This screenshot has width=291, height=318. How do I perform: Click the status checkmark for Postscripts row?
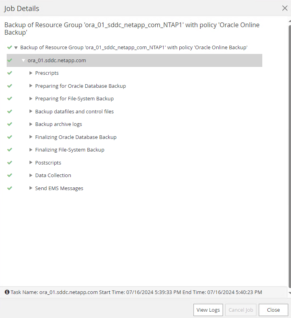[x=10, y=163]
